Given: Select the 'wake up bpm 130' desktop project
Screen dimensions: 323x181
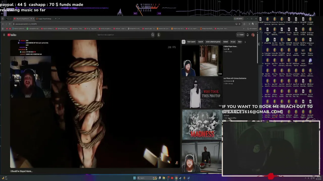Looking at the screenshot, I should [289, 51].
